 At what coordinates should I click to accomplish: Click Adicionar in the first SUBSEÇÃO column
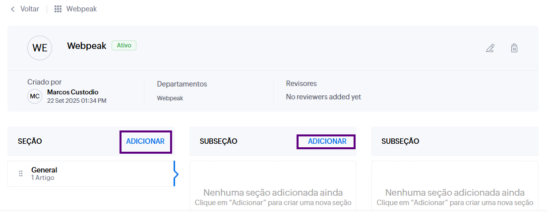click(x=327, y=141)
